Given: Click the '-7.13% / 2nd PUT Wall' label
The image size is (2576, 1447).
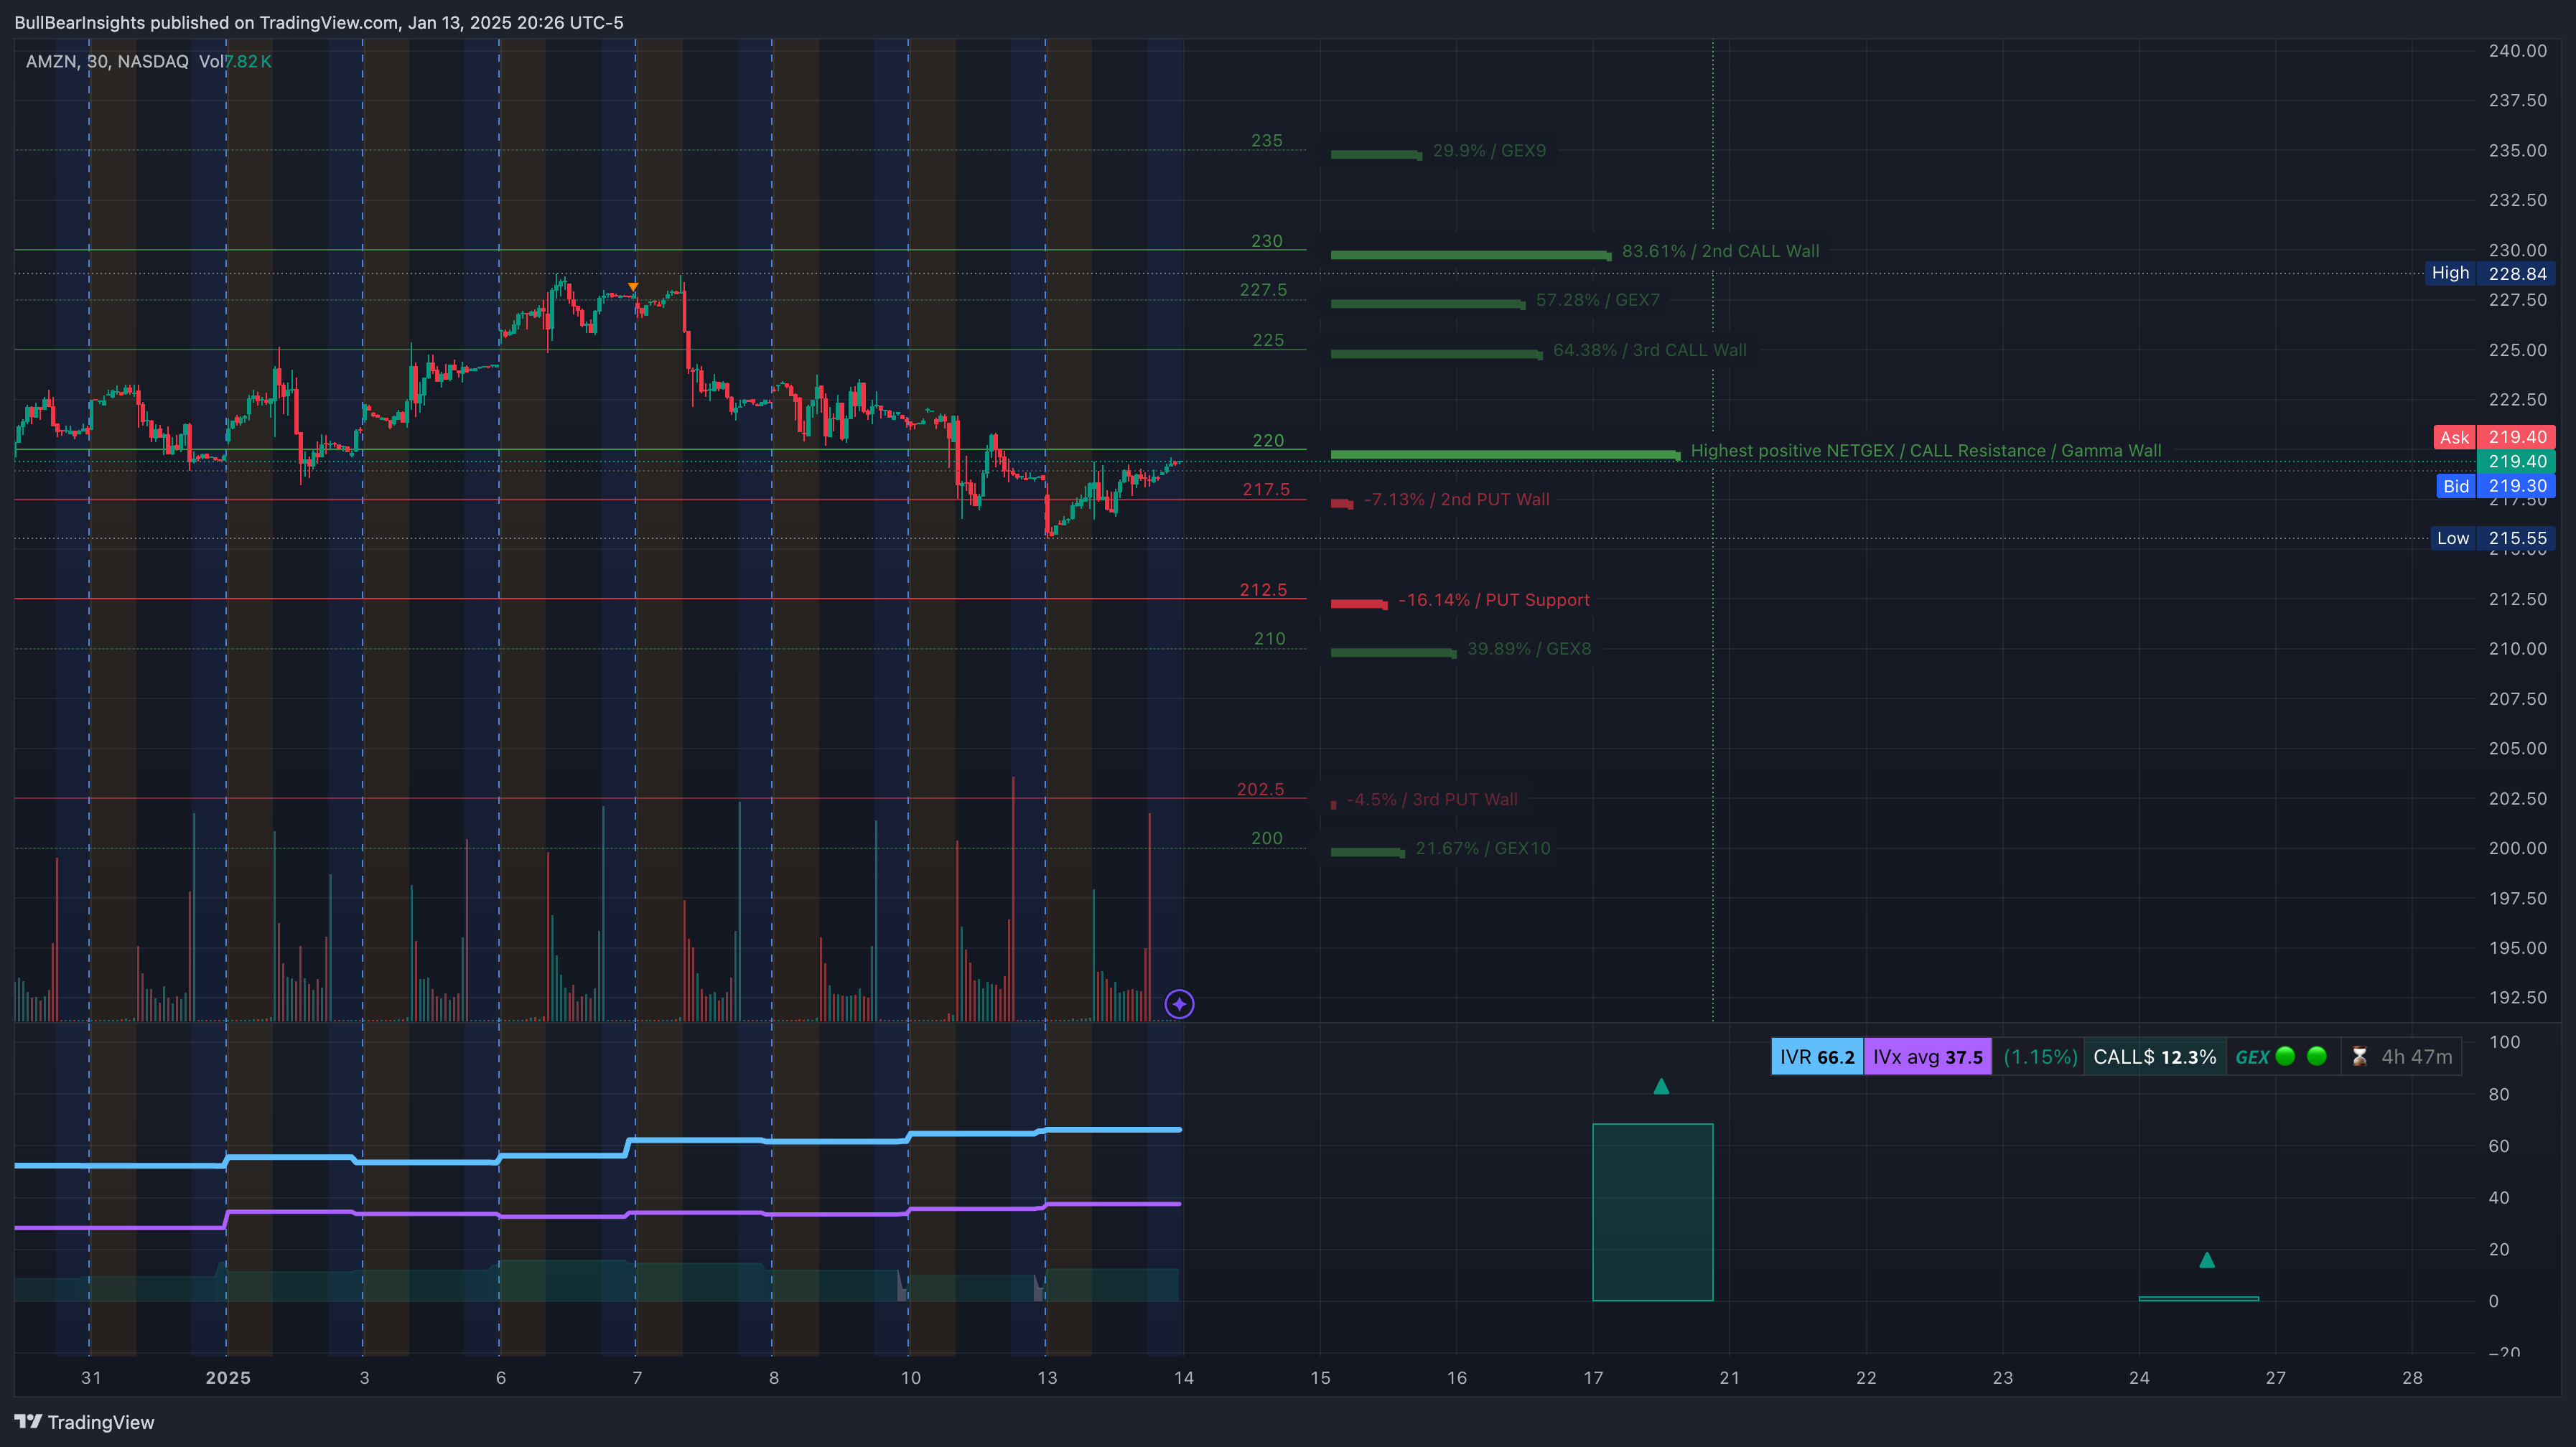Looking at the screenshot, I should click(x=1456, y=499).
